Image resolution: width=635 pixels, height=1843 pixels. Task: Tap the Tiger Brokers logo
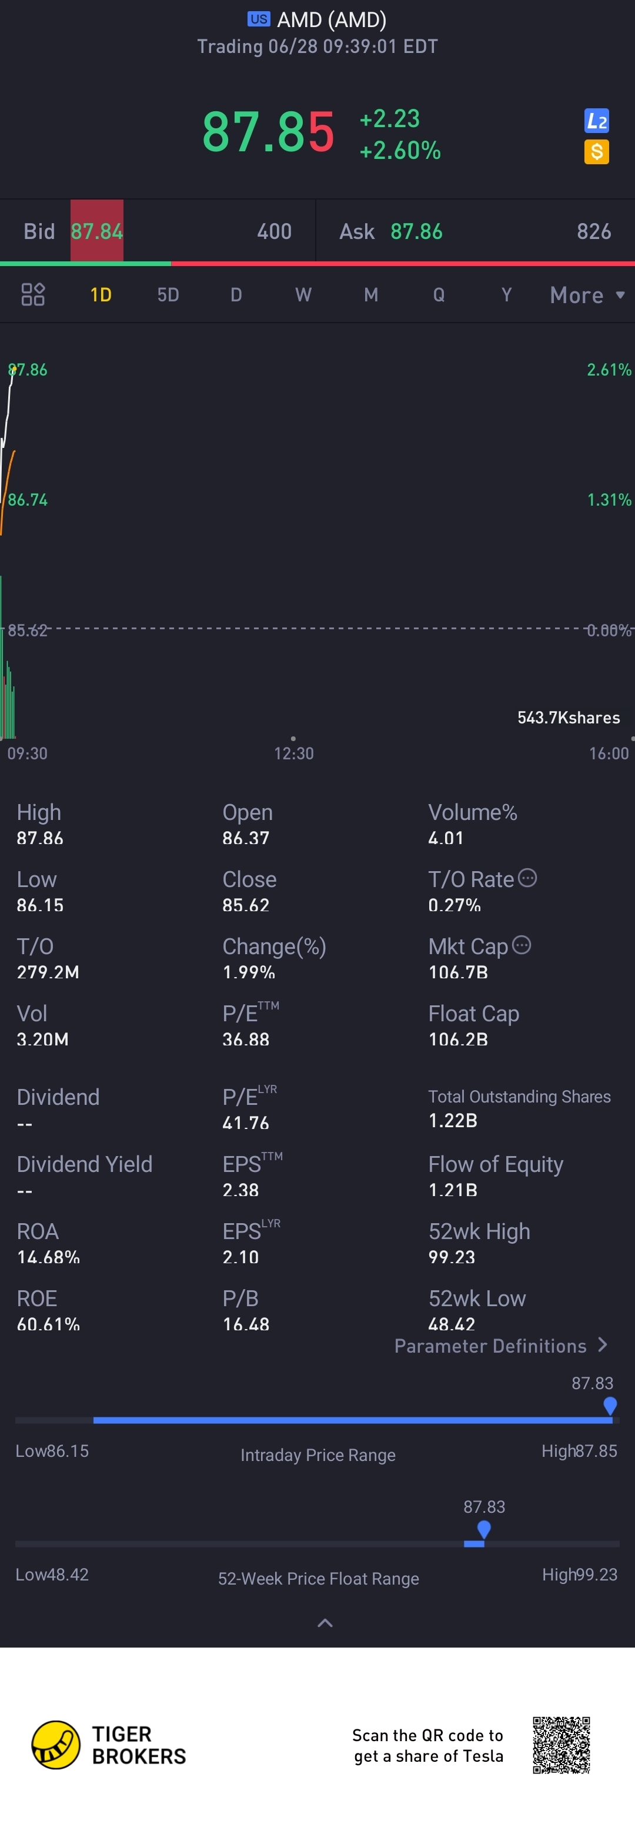pyautogui.click(x=56, y=1745)
